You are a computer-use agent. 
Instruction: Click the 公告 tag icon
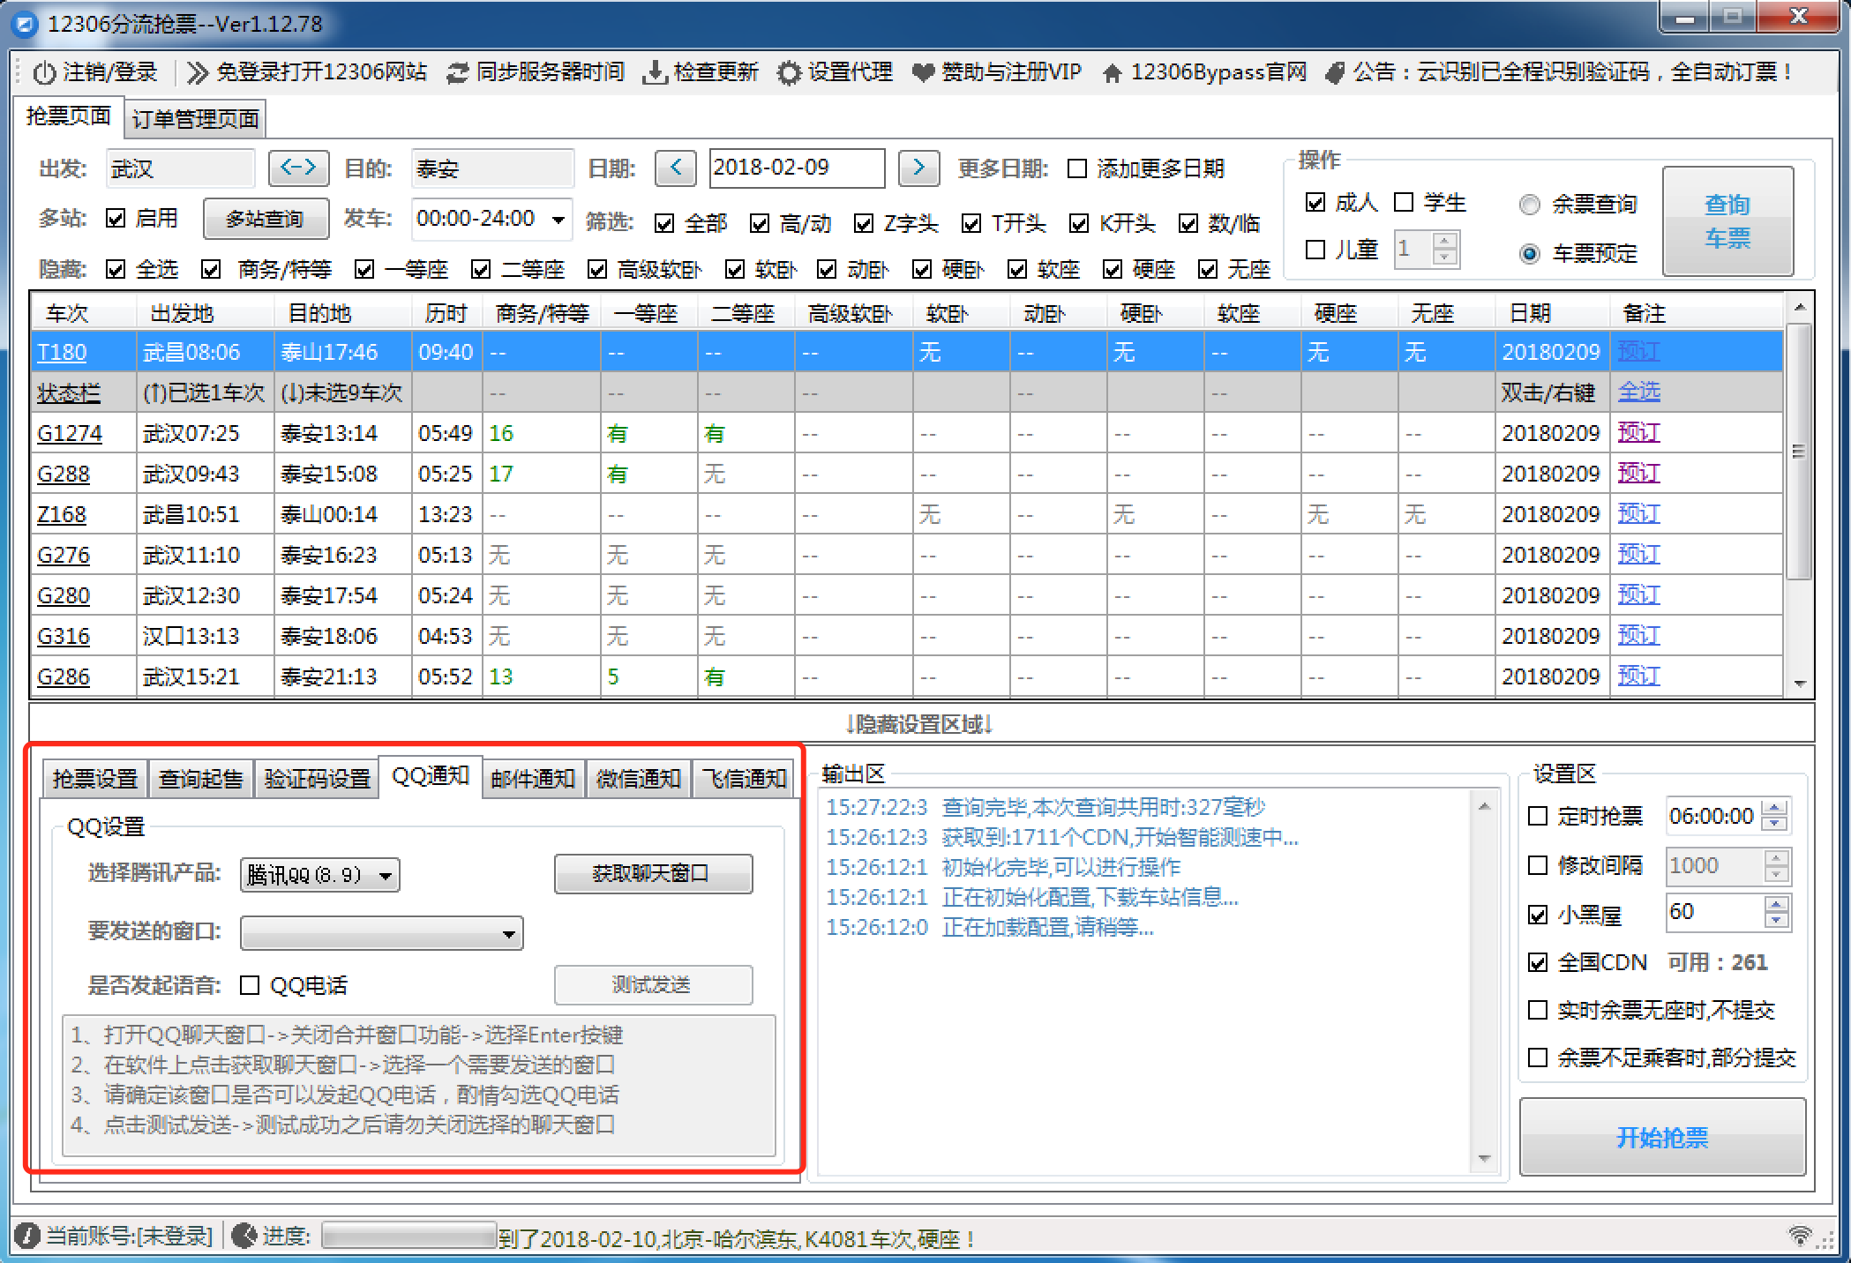pyautogui.click(x=1336, y=72)
